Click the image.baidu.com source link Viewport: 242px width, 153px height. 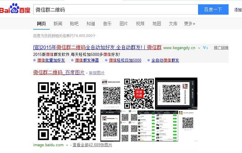point(48,145)
